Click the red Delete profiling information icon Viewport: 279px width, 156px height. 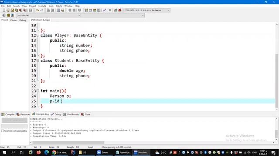point(120,10)
